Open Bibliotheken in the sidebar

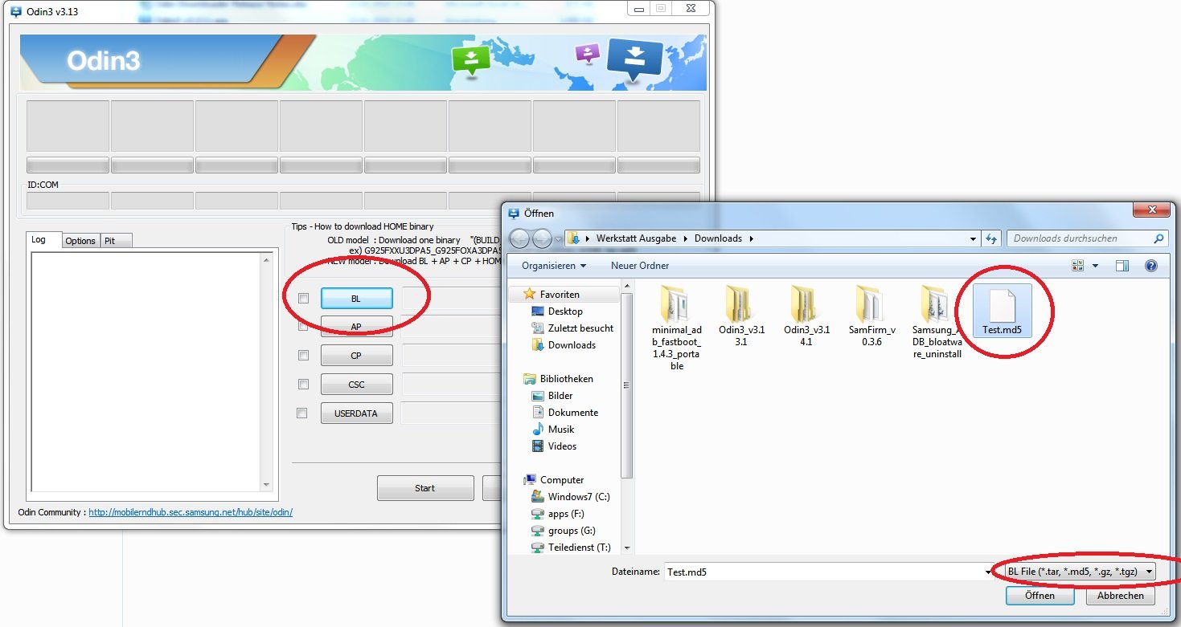point(566,379)
